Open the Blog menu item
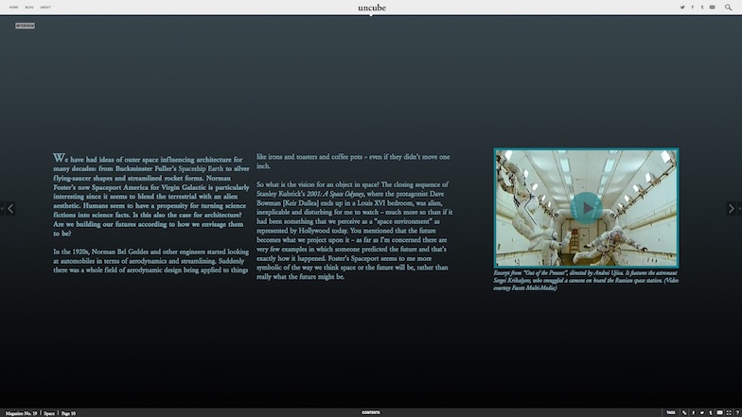Screen dimensions: 742x417 coord(28,7)
